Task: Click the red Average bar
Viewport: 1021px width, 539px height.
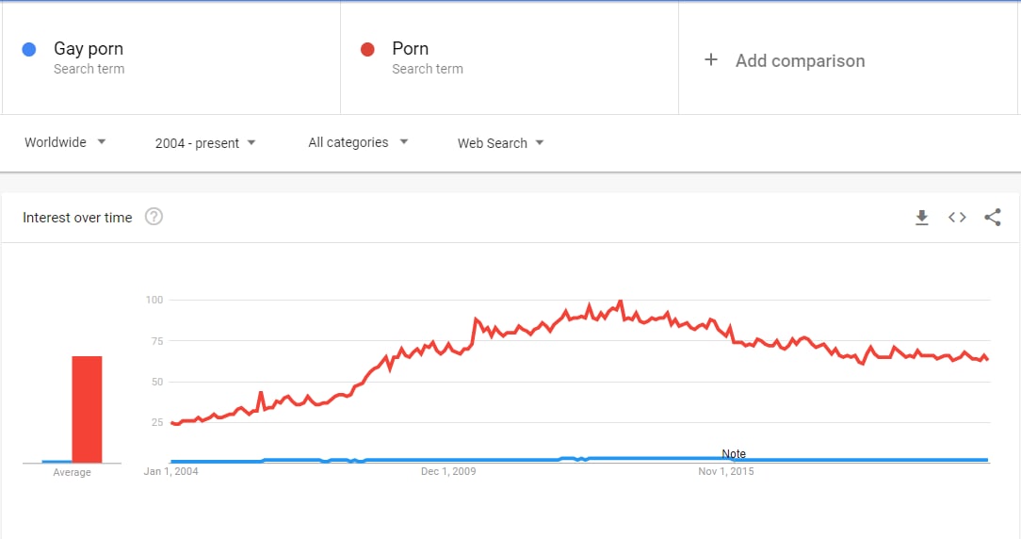Action: point(87,409)
